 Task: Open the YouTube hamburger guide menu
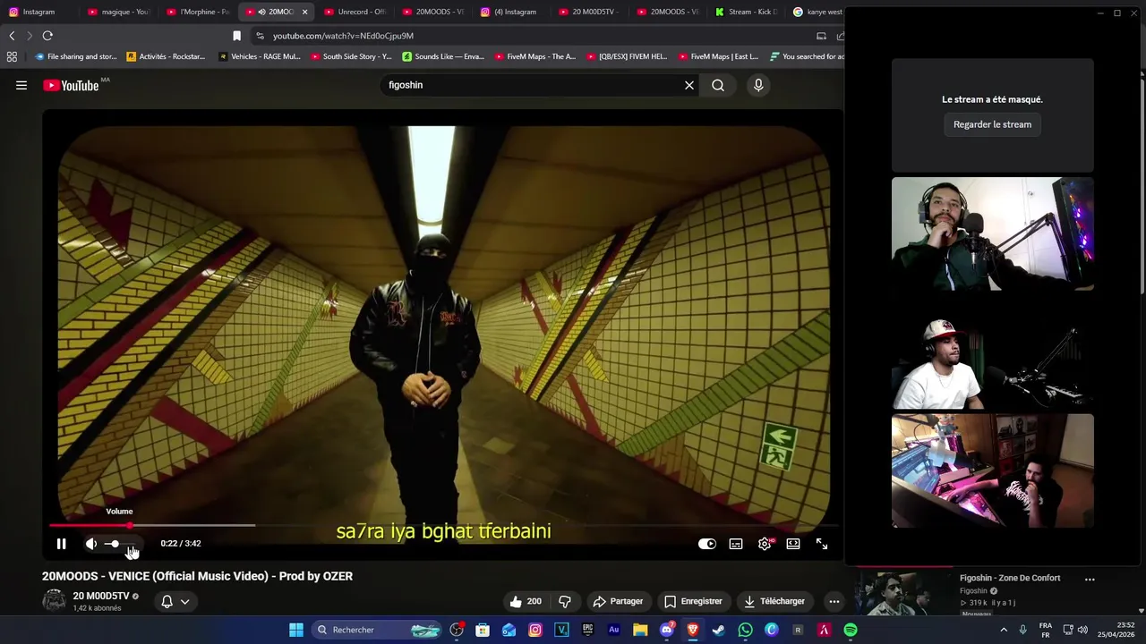[x=21, y=85]
